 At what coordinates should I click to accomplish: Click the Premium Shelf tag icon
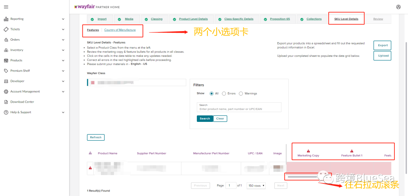[x=6, y=71]
